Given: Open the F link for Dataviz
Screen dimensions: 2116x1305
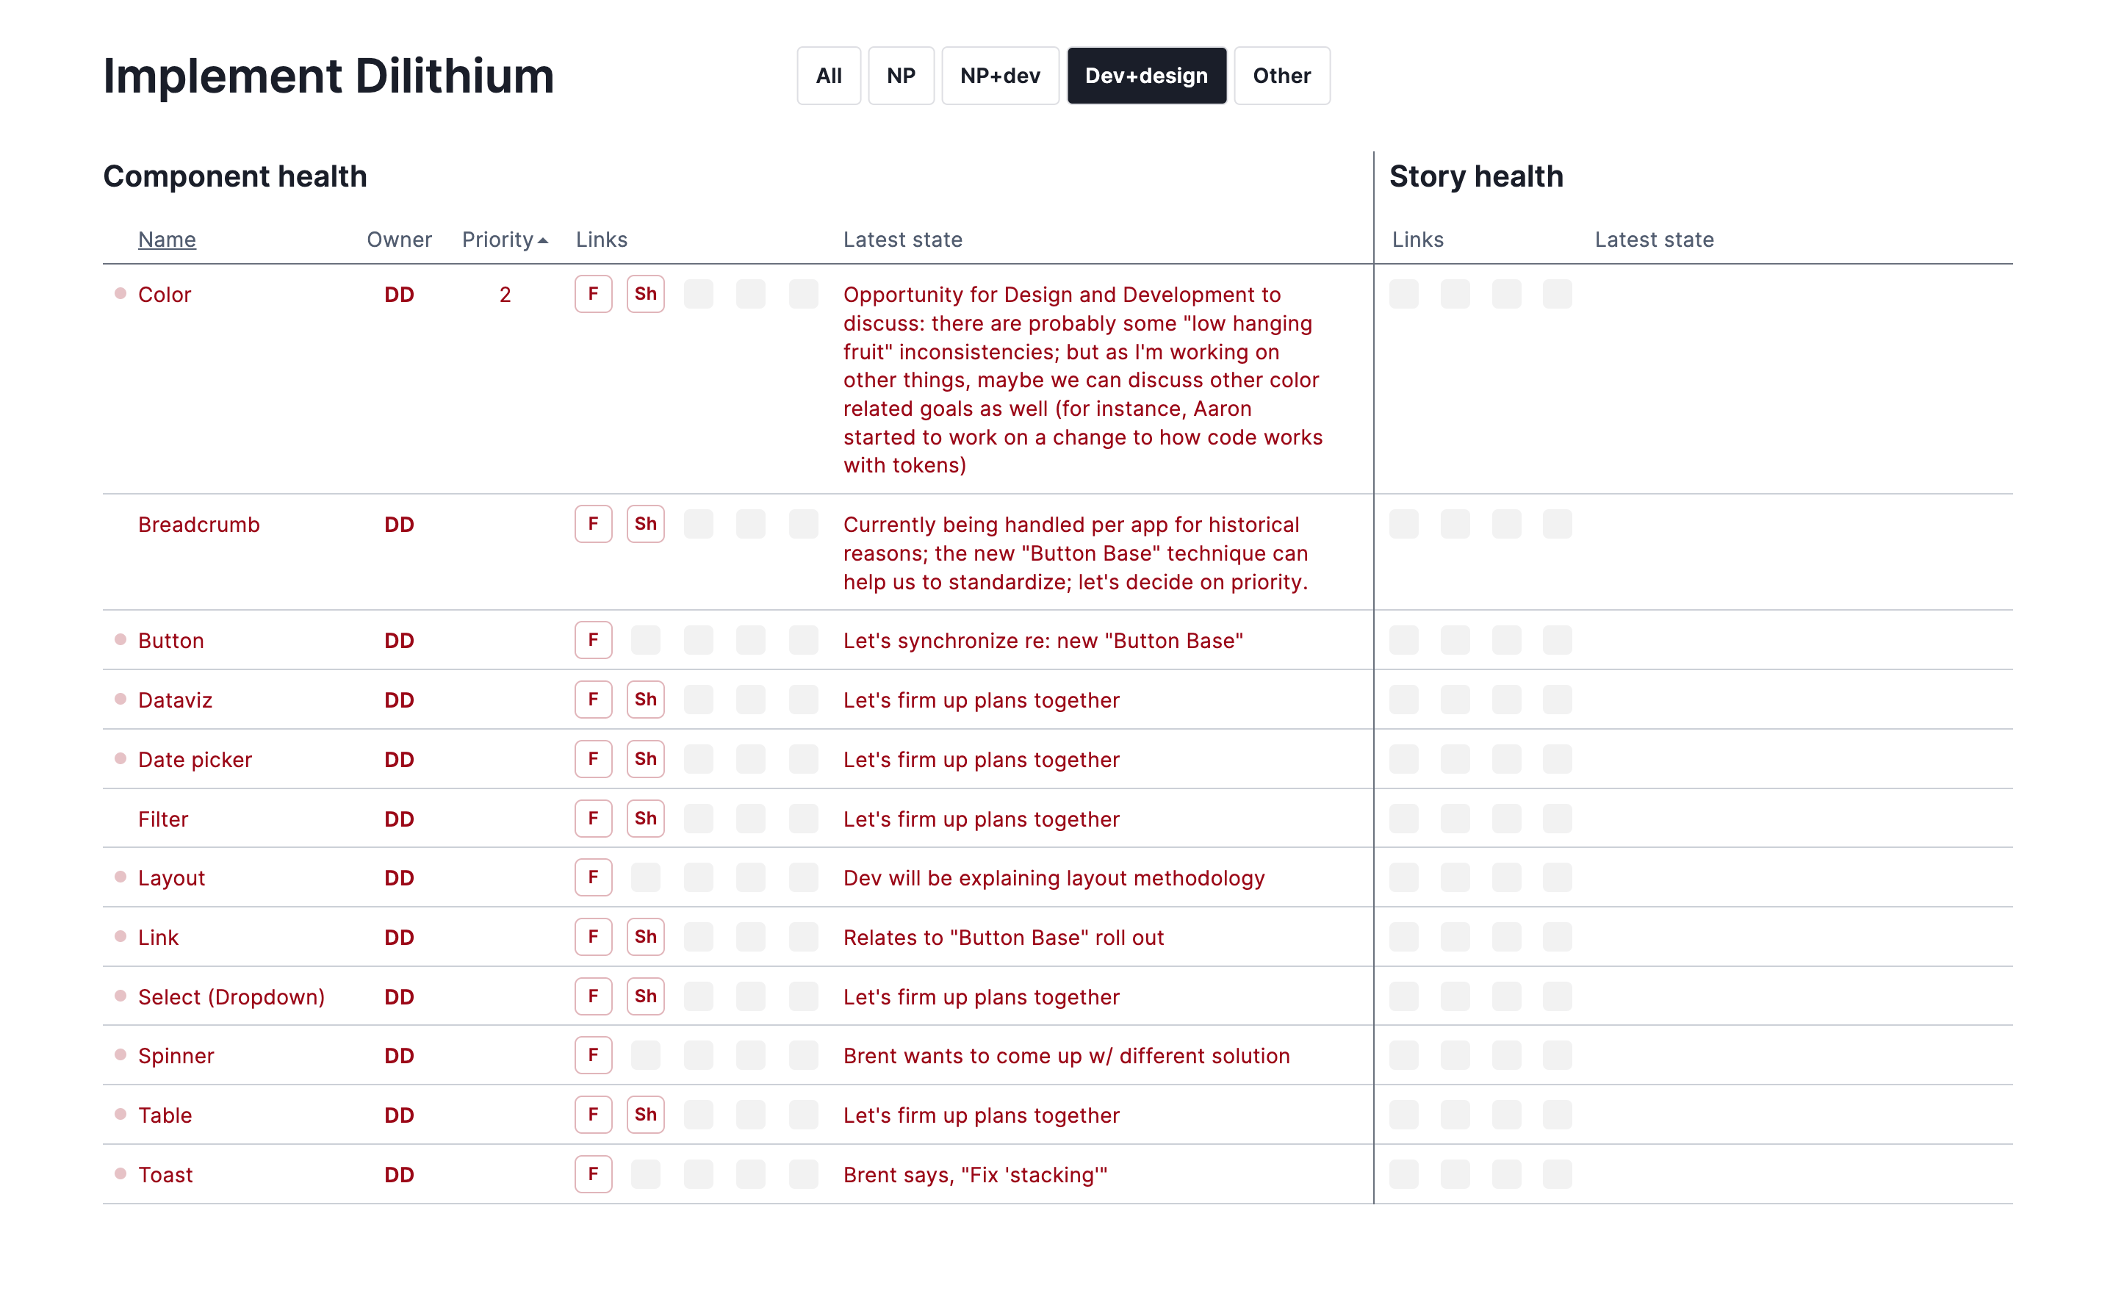Looking at the screenshot, I should 593,700.
